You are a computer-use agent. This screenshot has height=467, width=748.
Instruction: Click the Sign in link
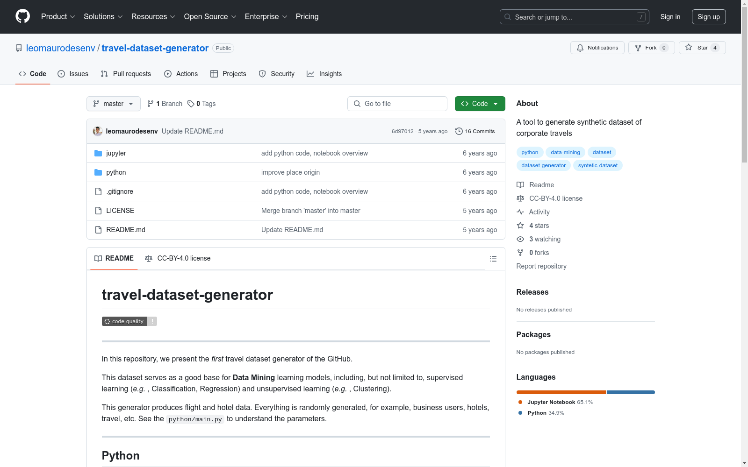(x=670, y=17)
